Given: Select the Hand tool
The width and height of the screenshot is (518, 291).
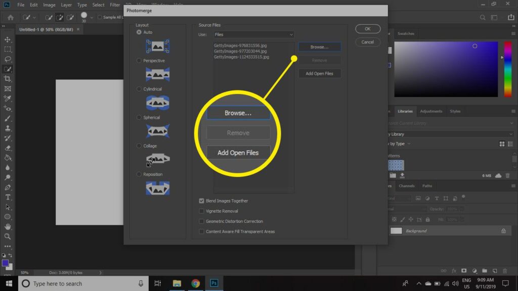Looking at the screenshot, I should (x=8, y=226).
